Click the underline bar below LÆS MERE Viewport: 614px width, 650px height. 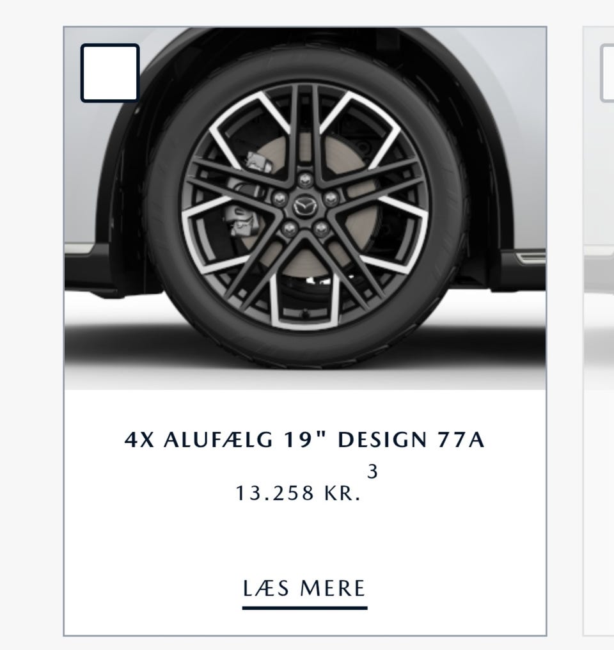(304, 608)
